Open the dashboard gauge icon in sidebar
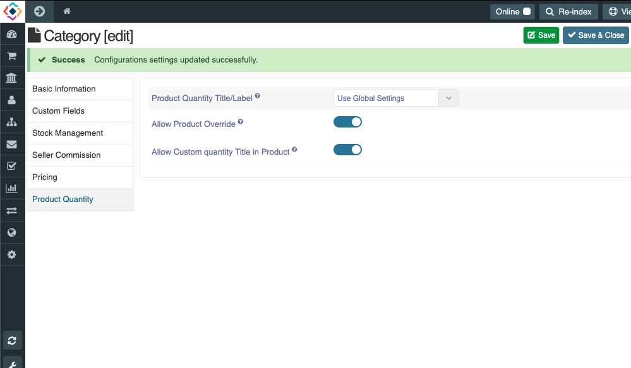Viewport: 631px width, 368px height. click(x=11, y=34)
